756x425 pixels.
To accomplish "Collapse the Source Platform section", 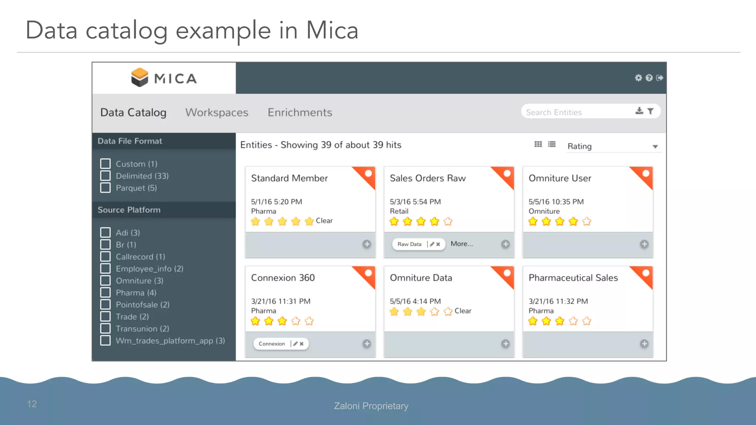I will point(164,210).
